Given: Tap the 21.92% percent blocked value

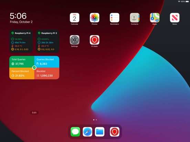Looking at the screenshot, I should [20, 76].
